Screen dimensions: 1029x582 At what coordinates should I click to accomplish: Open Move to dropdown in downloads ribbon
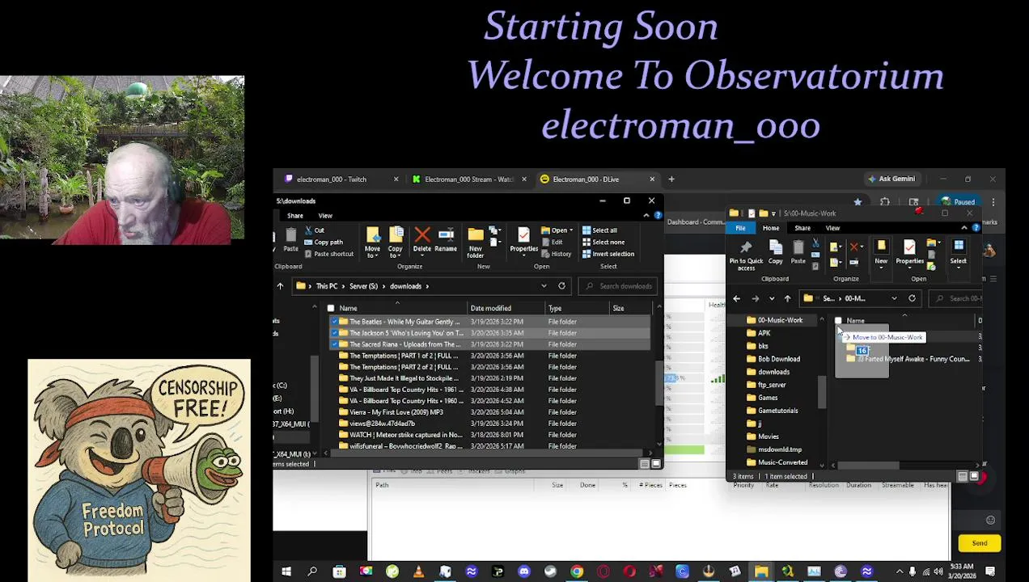(x=372, y=243)
